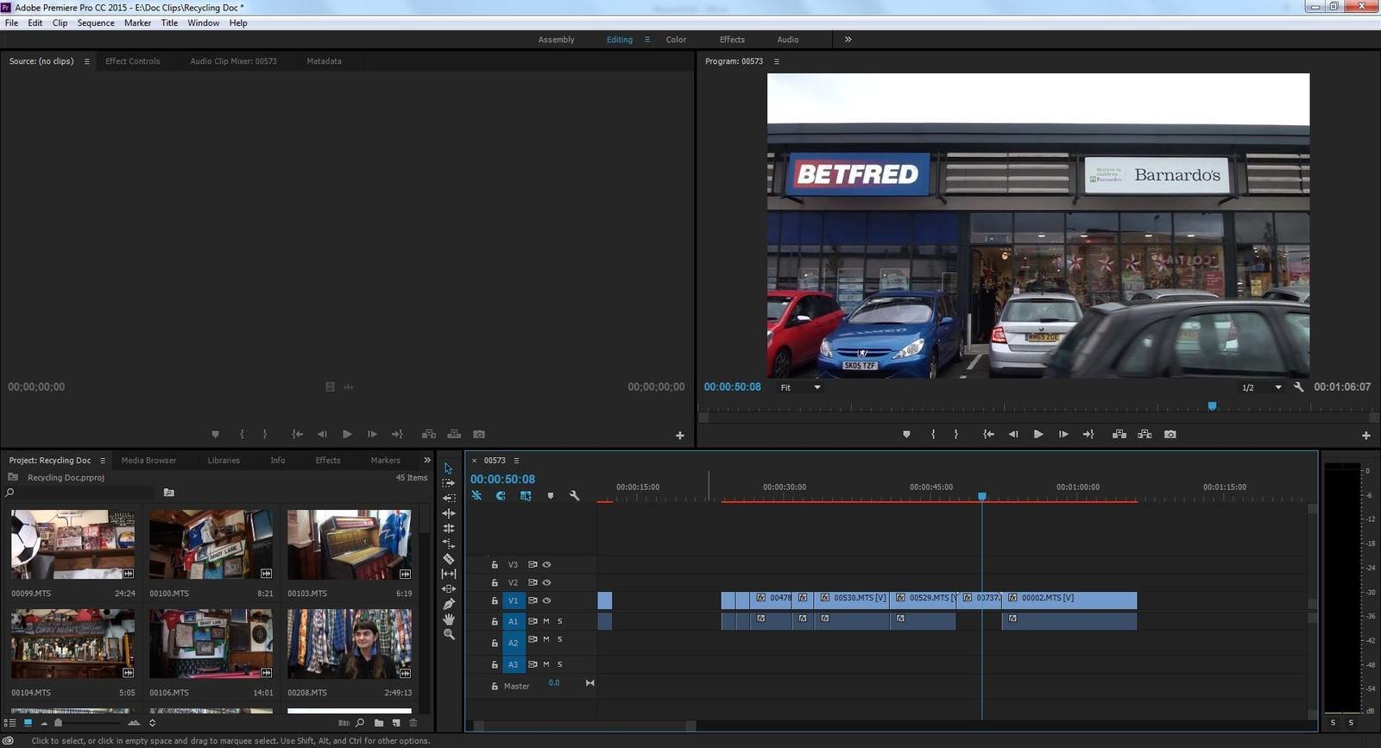Toggle V1 track output eye icon

click(546, 600)
